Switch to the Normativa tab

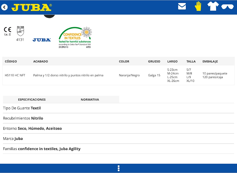[x=90, y=99]
